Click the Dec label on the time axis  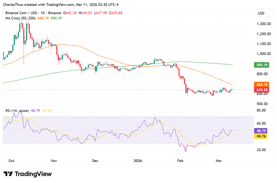[x=95, y=161]
